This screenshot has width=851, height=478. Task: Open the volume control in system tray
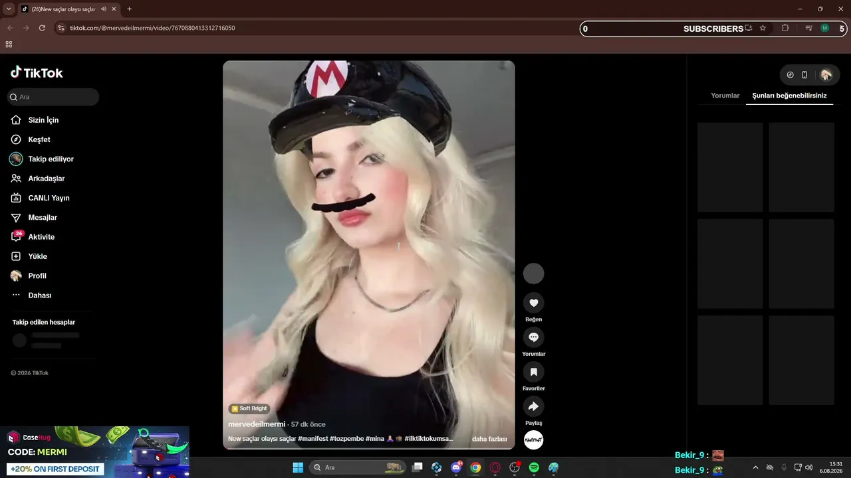pos(809,467)
